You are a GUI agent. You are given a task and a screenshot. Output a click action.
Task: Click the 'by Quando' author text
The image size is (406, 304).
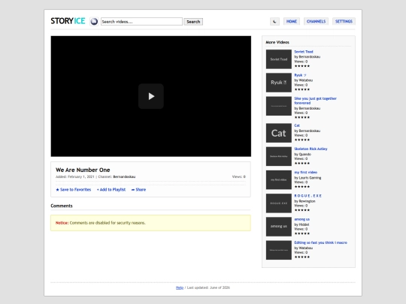303,155
